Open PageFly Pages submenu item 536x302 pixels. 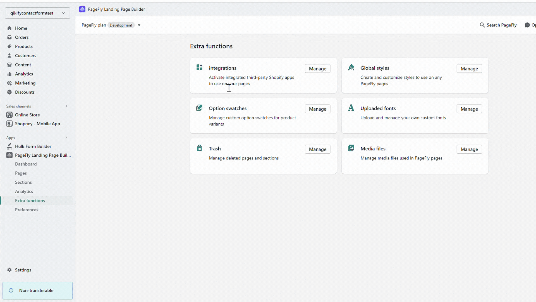click(x=21, y=173)
